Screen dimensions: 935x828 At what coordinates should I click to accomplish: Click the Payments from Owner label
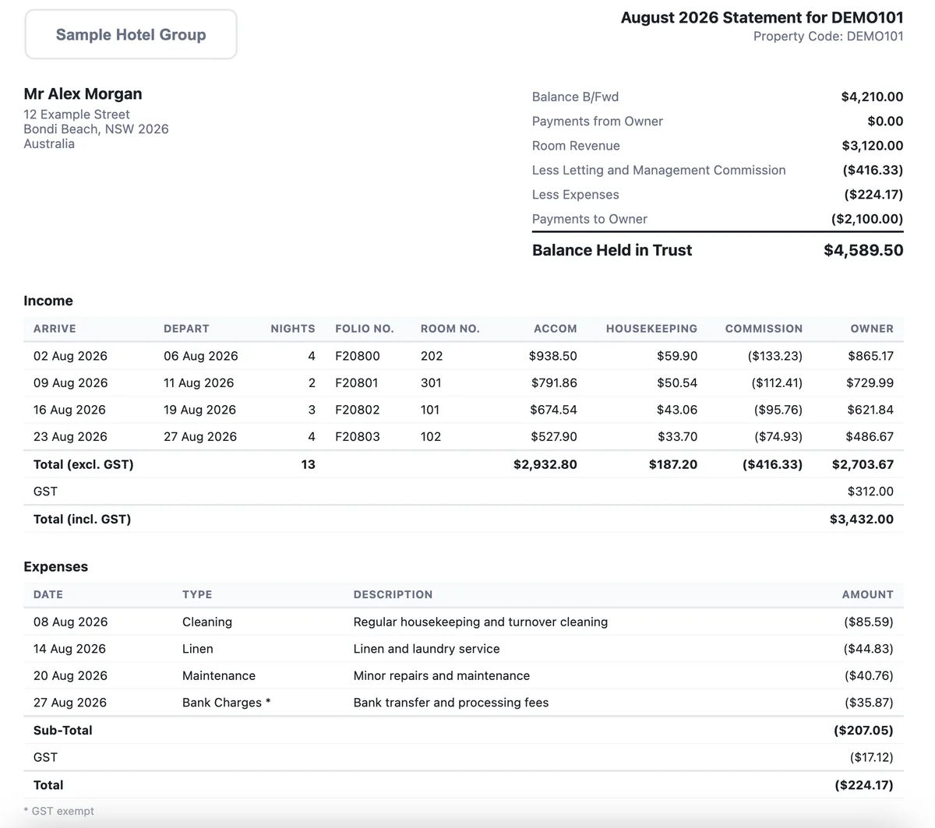click(x=597, y=122)
